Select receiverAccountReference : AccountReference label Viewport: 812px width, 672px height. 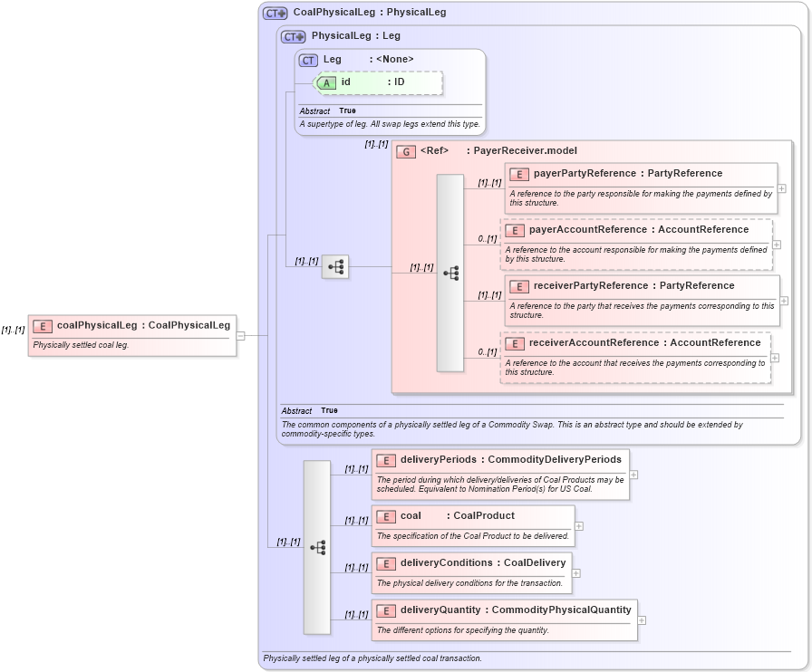[644, 342]
